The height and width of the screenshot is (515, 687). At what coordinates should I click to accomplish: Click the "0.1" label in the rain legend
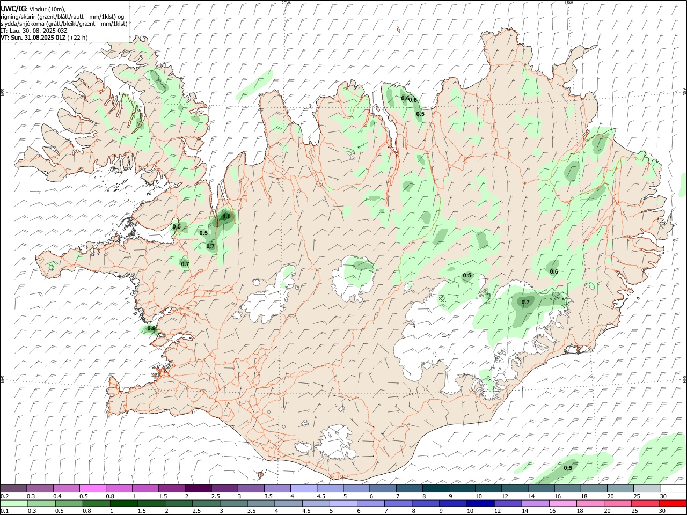pos(4,511)
